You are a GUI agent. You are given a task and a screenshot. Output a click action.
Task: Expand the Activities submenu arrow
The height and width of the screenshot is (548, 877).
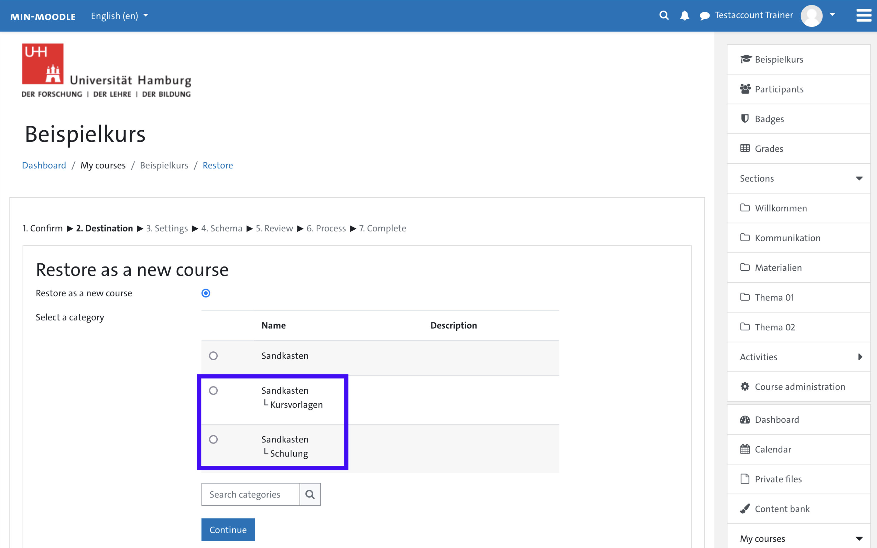point(860,357)
